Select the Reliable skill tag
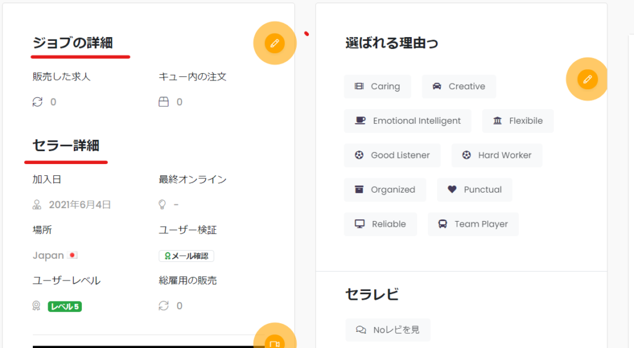634x348 pixels. tap(381, 224)
